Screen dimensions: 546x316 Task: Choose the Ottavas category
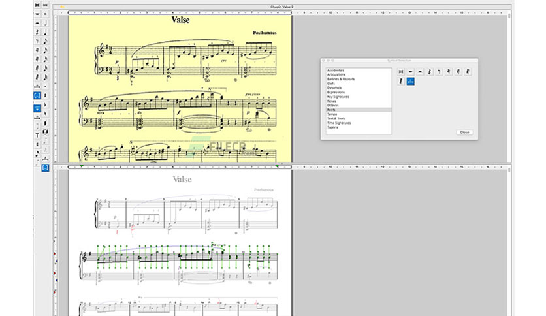[x=333, y=106]
